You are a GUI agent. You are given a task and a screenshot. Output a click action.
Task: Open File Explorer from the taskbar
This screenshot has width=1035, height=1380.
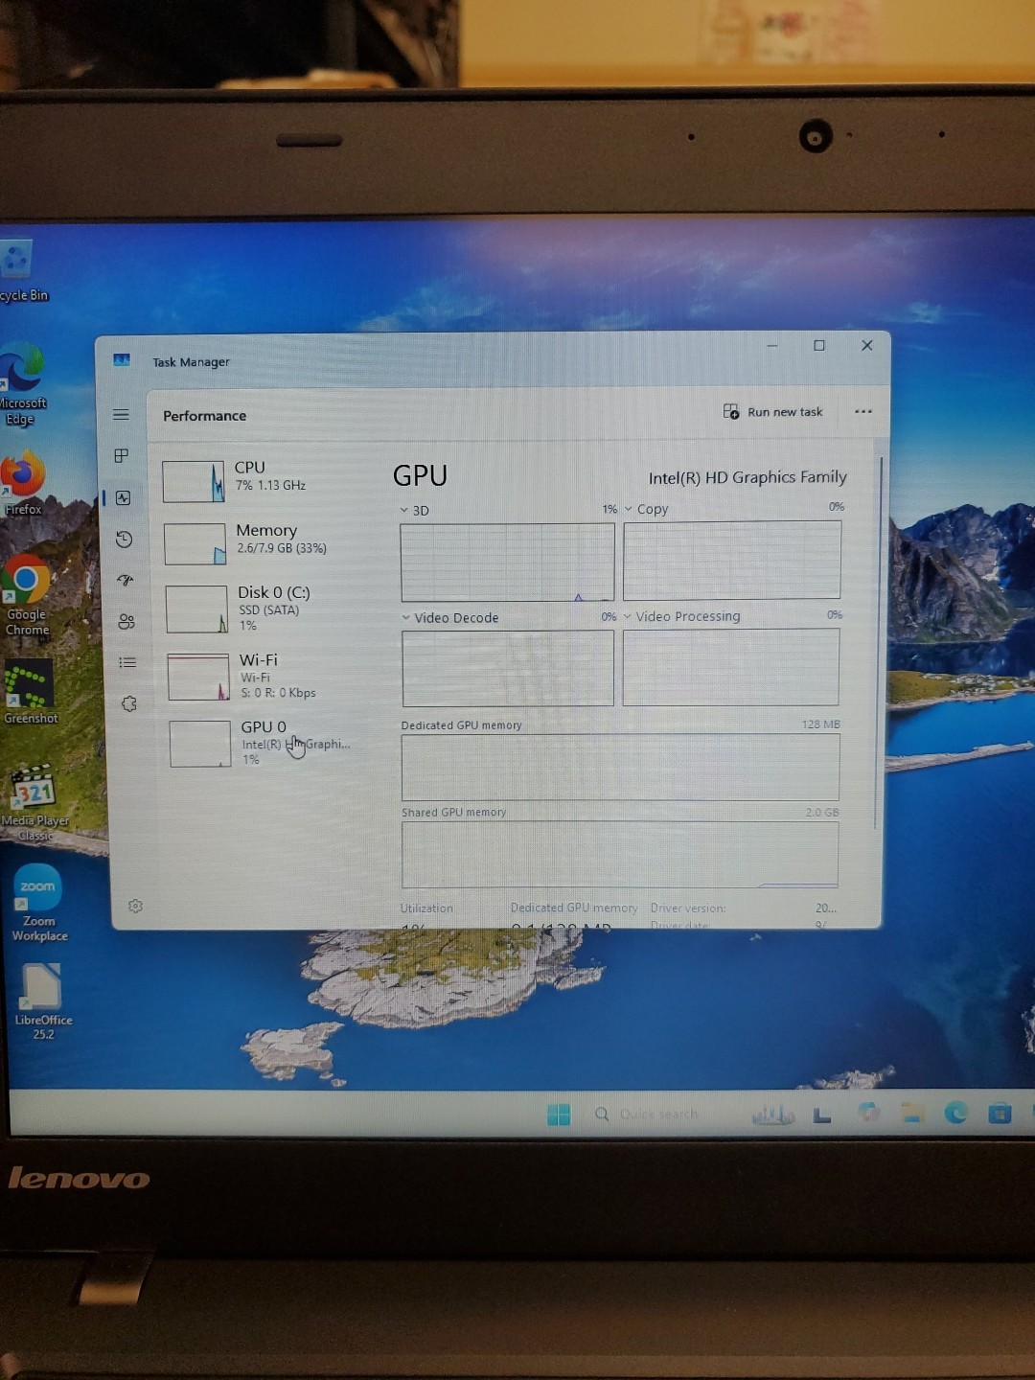coord(912,1113)
